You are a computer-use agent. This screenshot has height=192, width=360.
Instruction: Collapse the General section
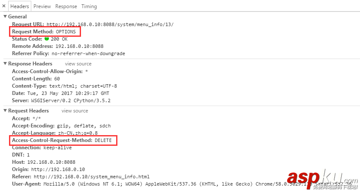tap(5, 17)
